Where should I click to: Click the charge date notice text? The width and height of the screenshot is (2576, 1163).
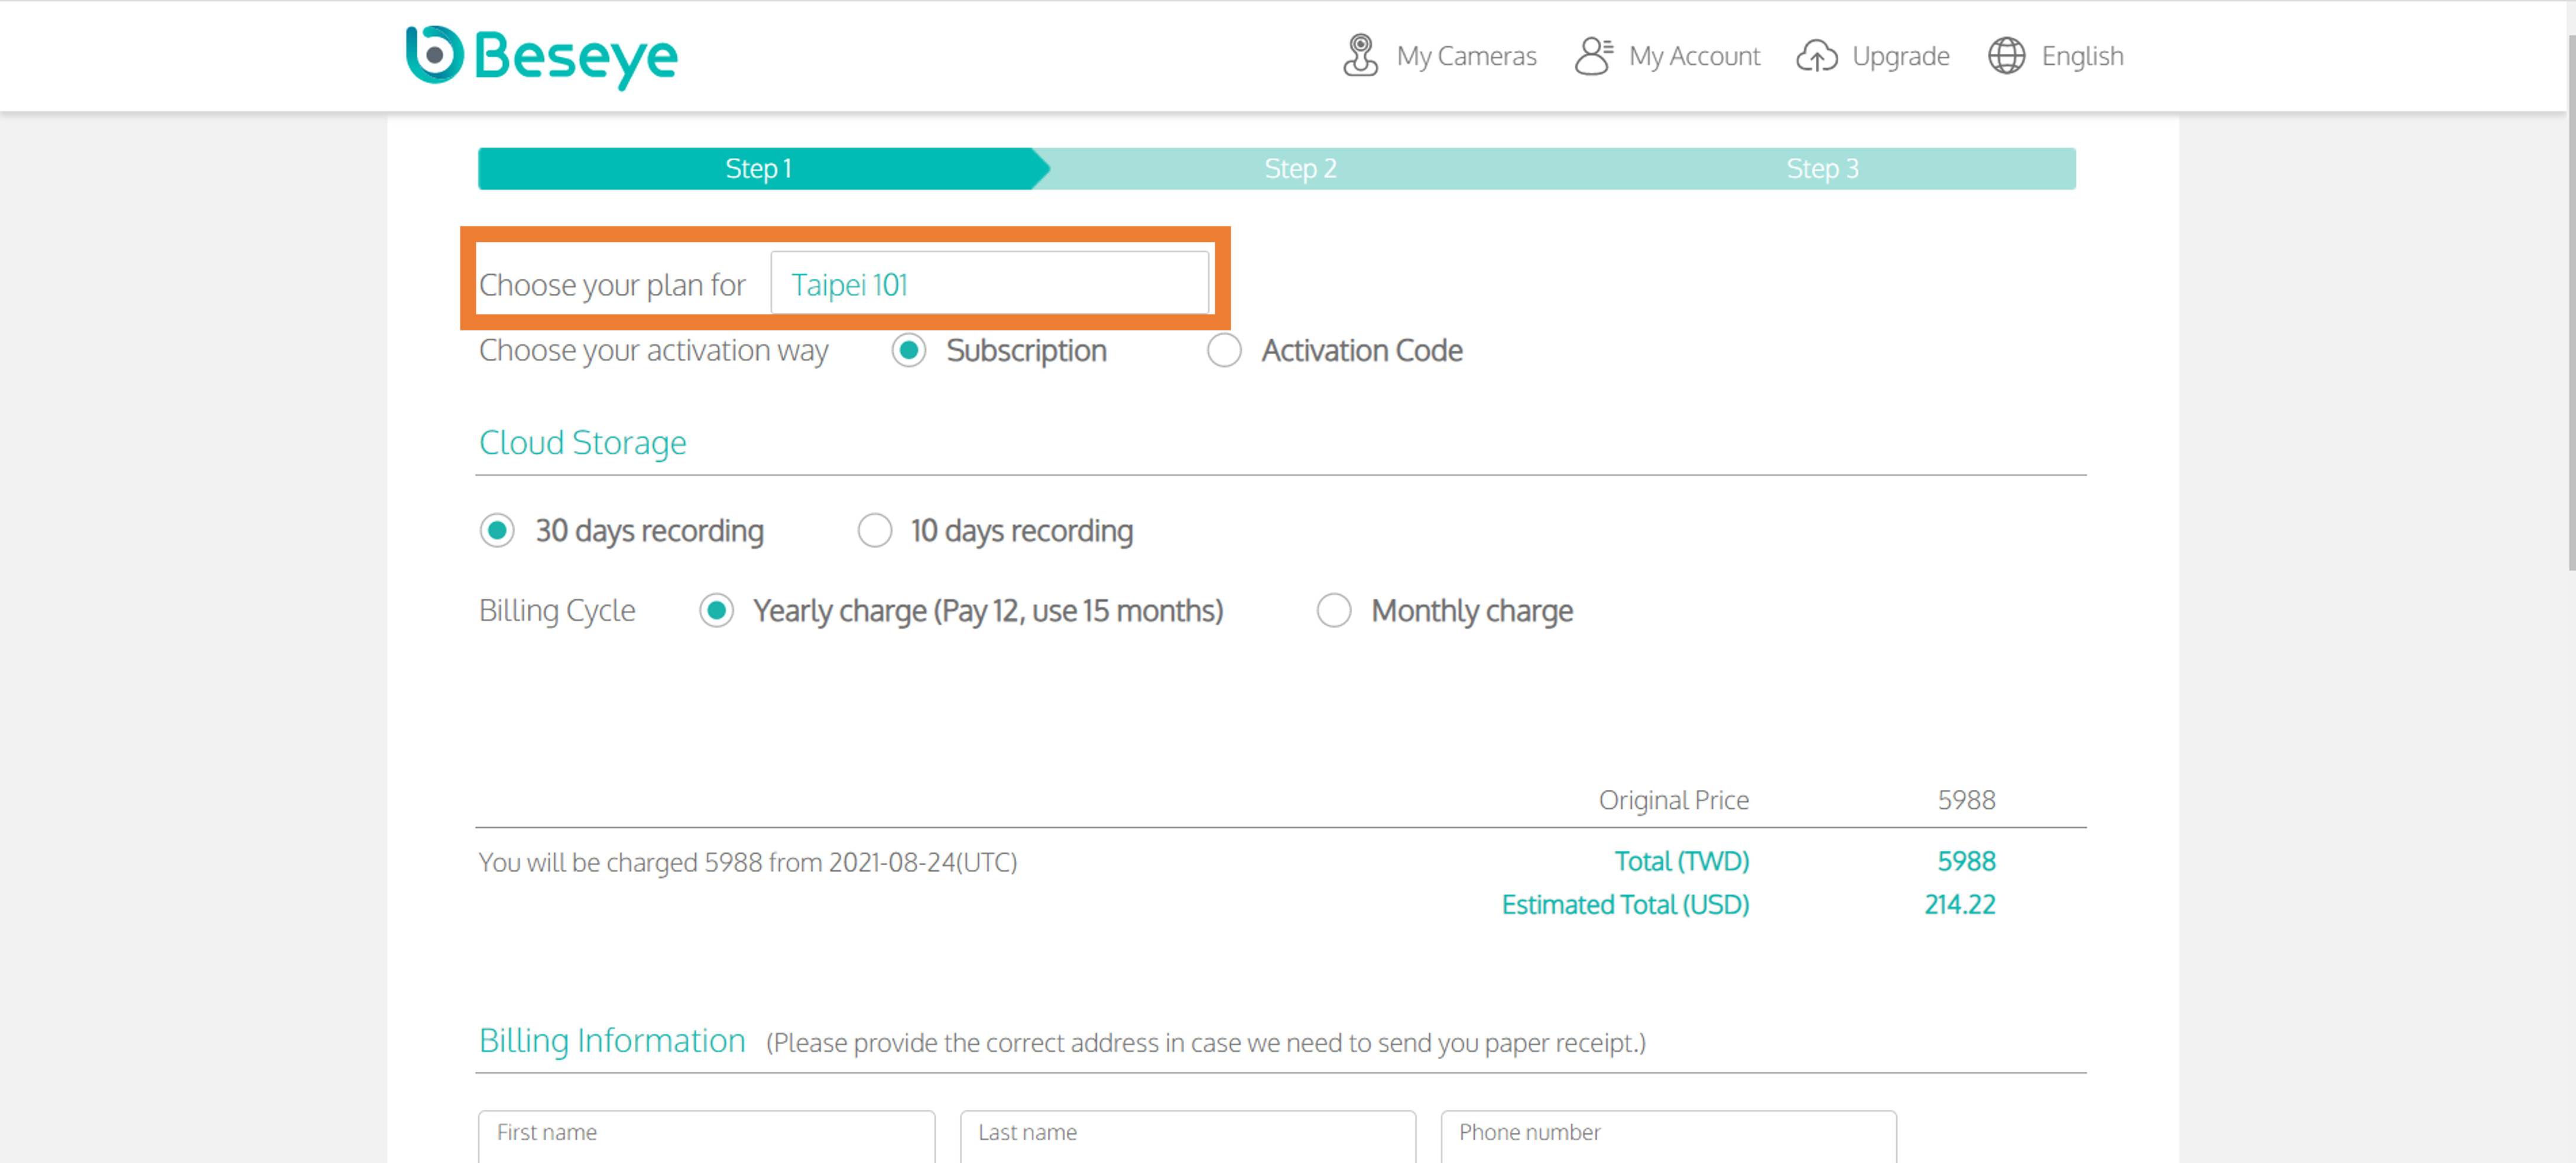pos(747,862)
